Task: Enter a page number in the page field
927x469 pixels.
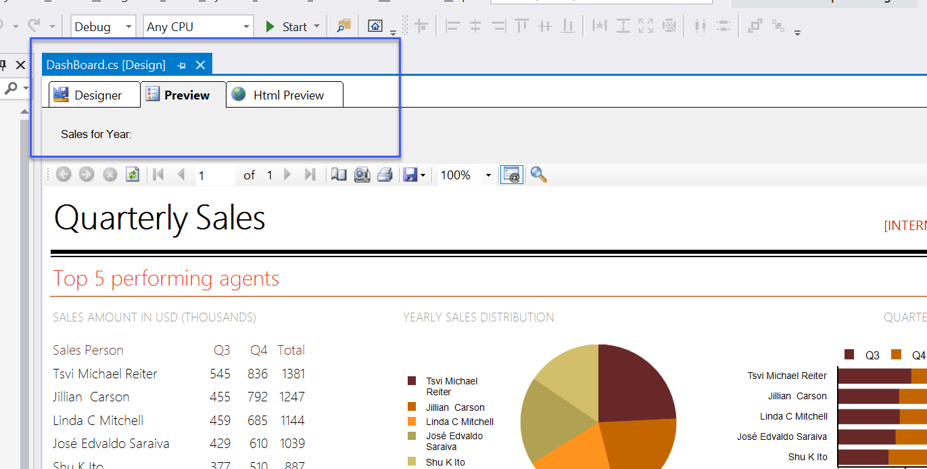Action: click(215, 175)
